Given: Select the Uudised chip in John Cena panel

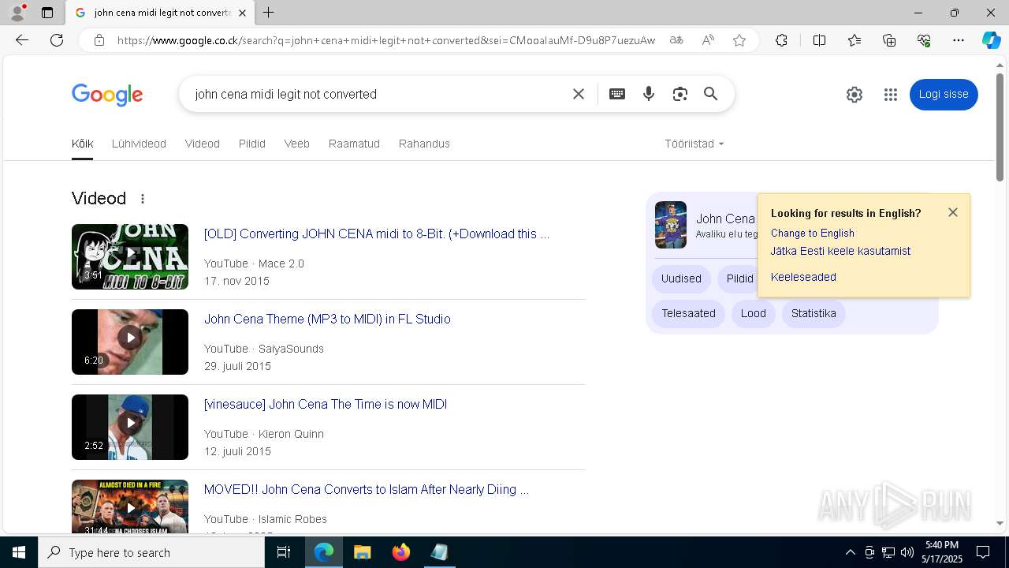Looking at the screenshot, I should [x=681, y=278].
